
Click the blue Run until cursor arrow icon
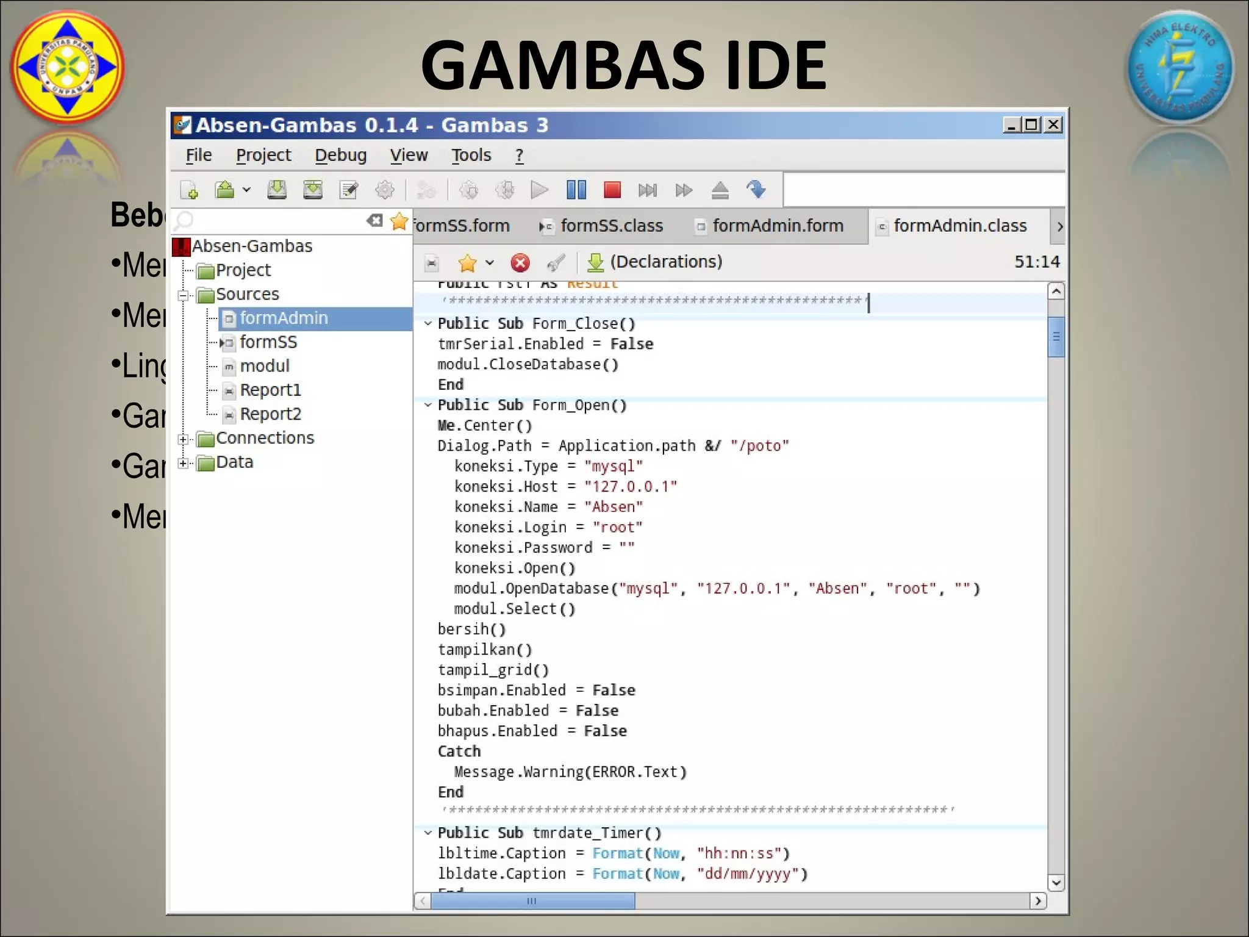756,190
